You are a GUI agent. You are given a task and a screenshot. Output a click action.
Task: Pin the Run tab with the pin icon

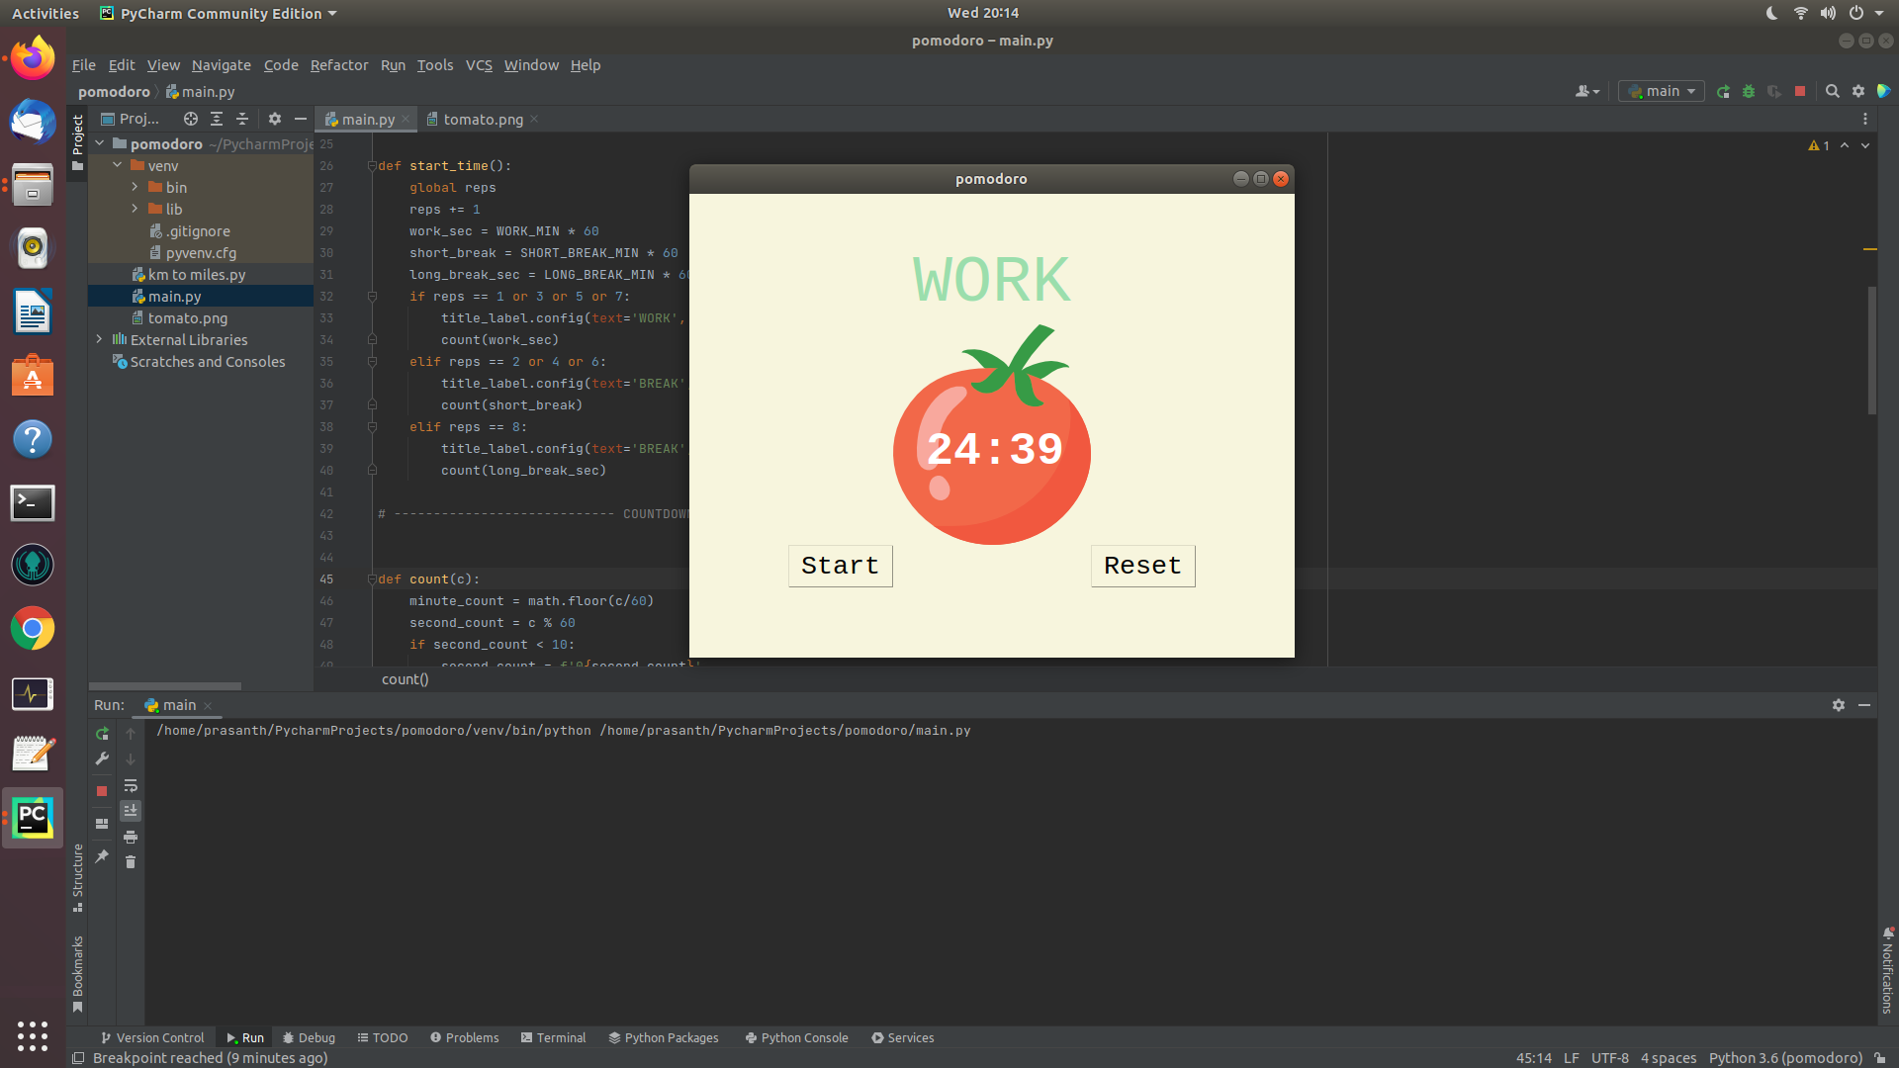click(102, 856)
